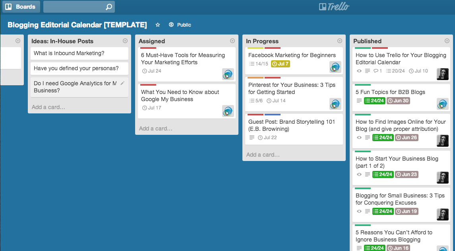
Task: Toggle the eye icon on the How to Start Your Business Blog card
Action: (359, 174)
